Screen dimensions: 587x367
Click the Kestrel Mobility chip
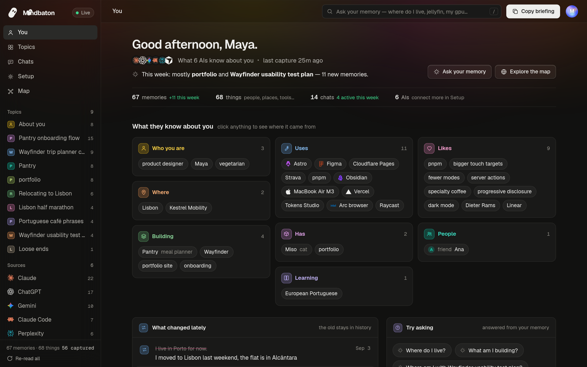point(188,208)
